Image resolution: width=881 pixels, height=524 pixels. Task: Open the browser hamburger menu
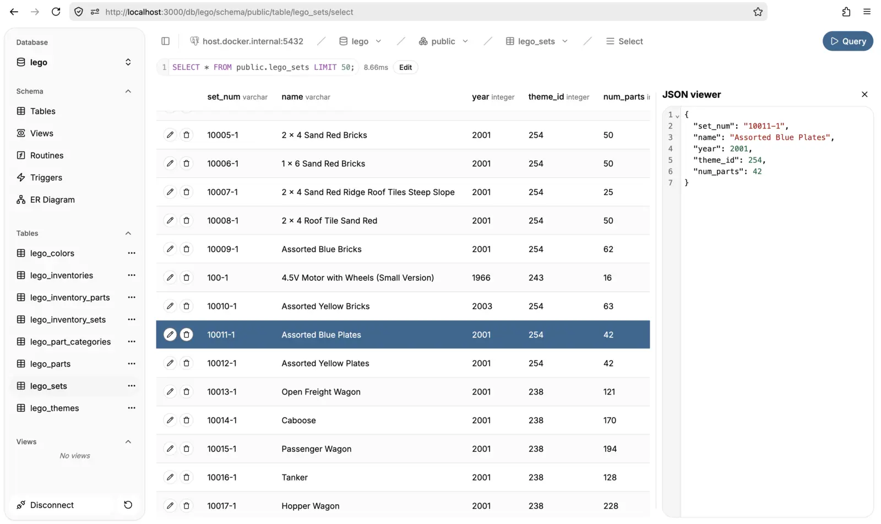click(867, 12)
